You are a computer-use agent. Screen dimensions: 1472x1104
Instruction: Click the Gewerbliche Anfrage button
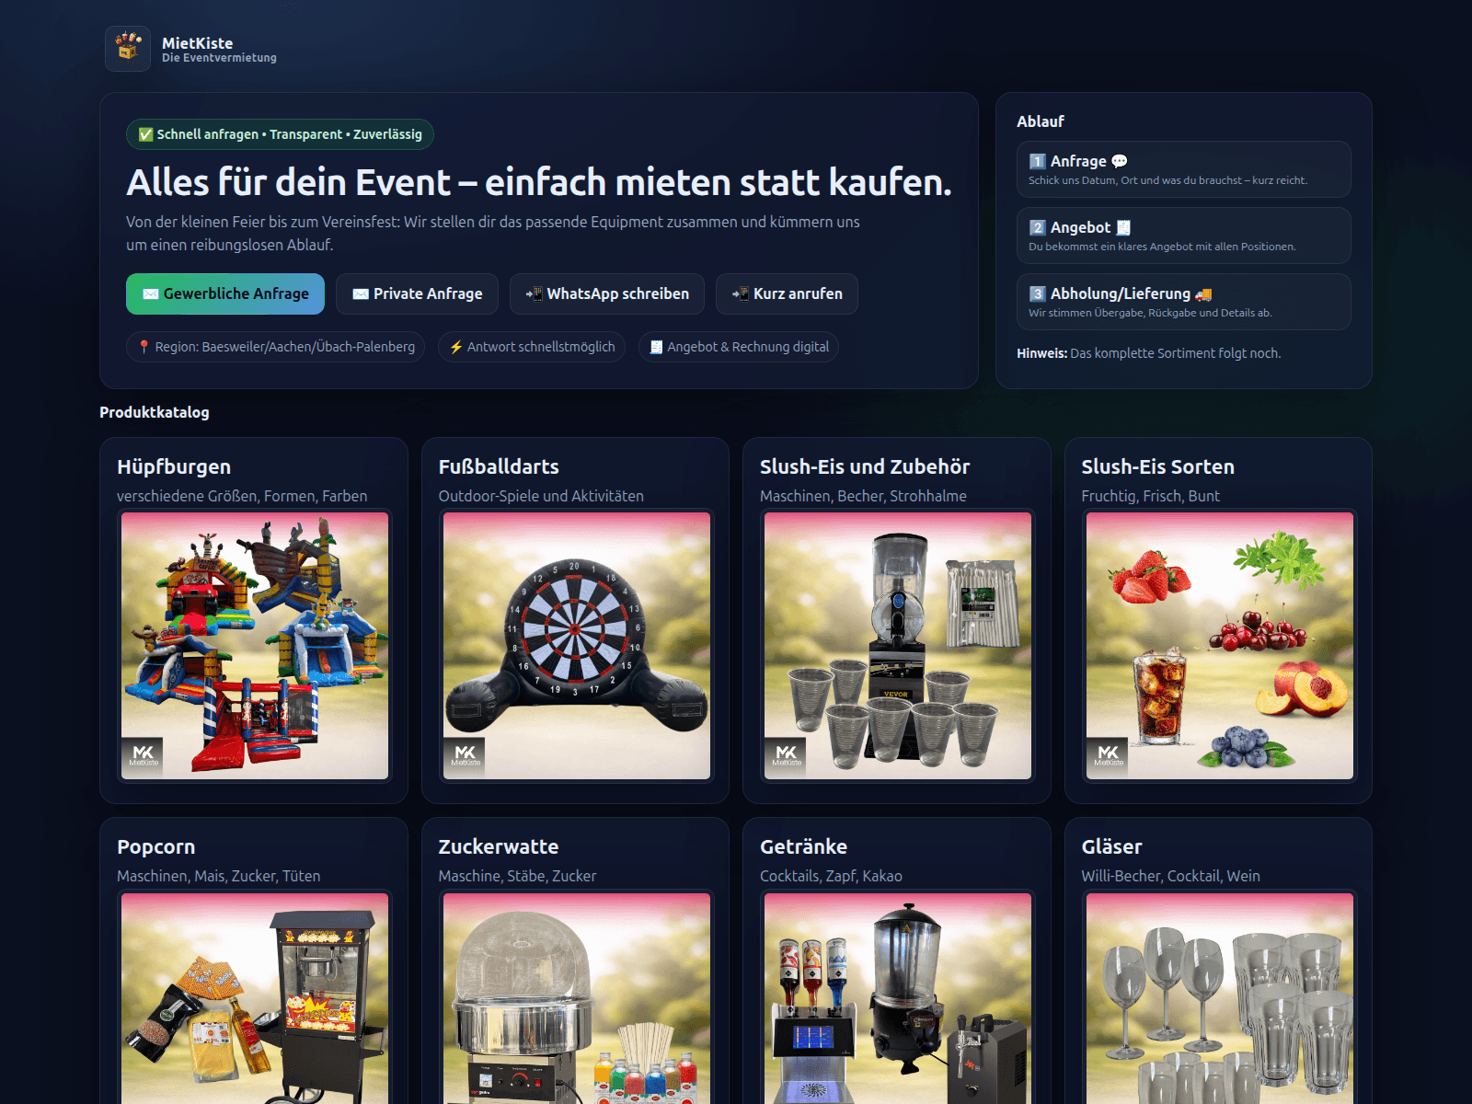coord(225,293)
